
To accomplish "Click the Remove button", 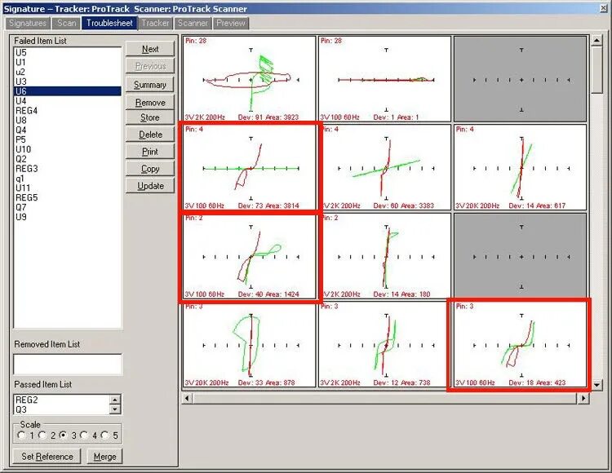I will (150, 102).
